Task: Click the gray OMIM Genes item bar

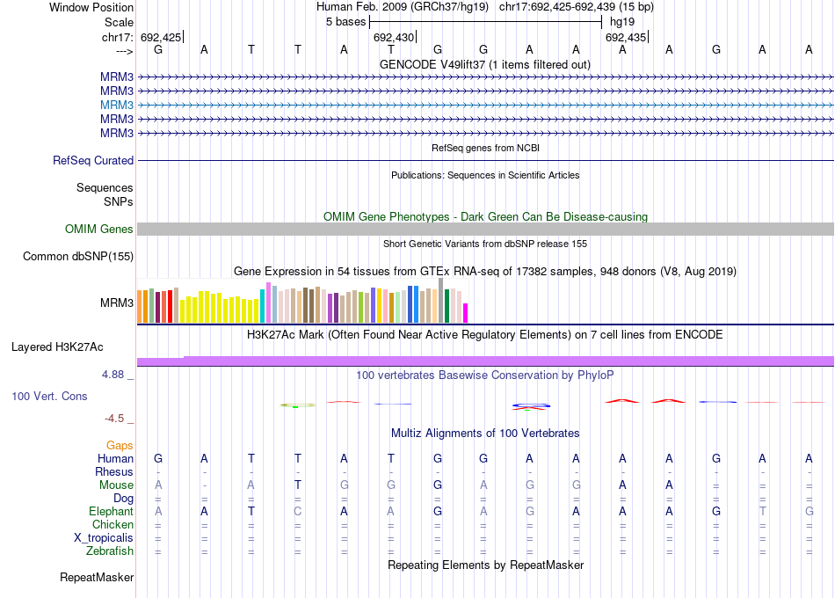Action: [x=486, y=230]
